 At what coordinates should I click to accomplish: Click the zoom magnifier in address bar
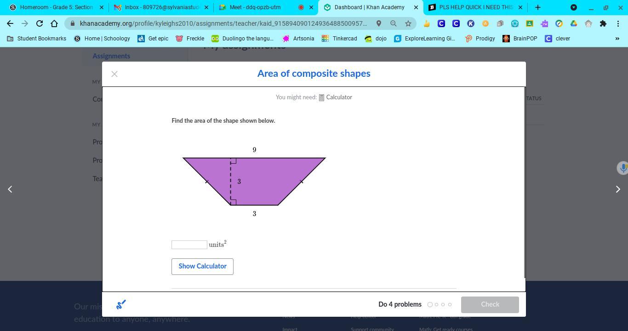pos(393,23)
